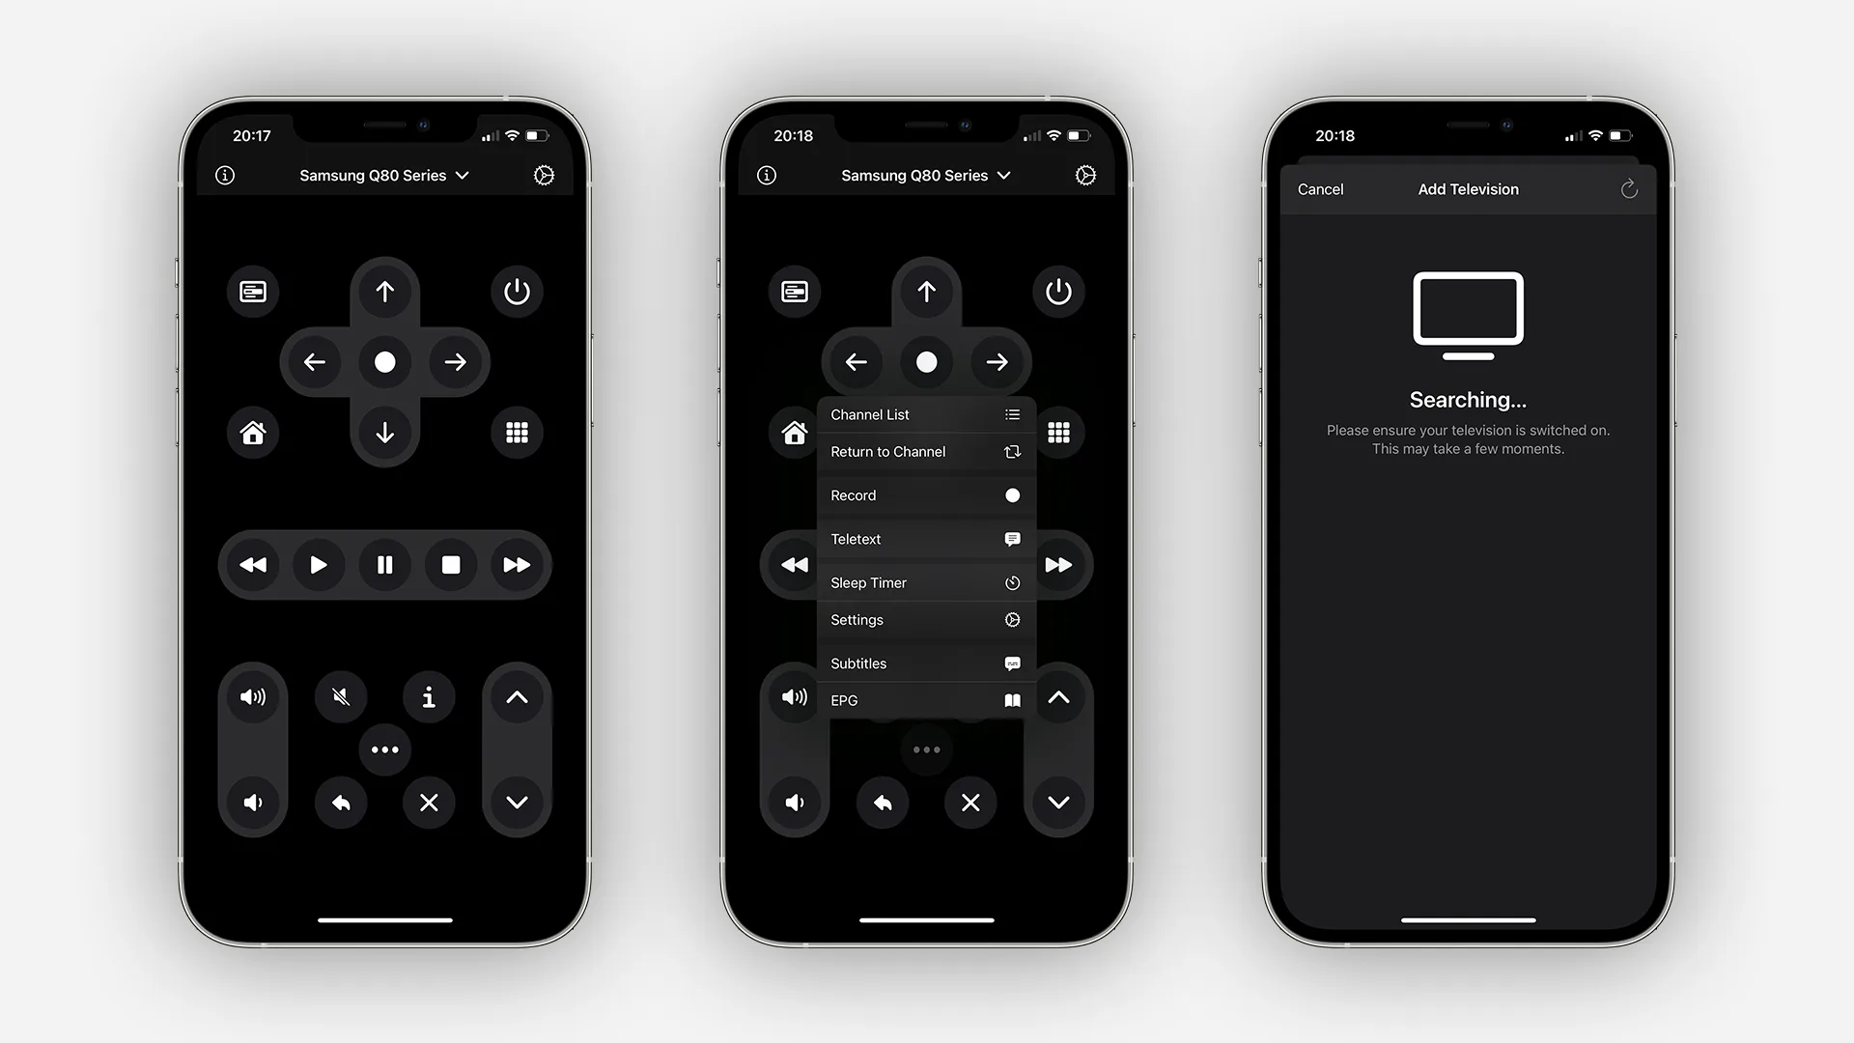The height and width of the screenshot is (1043, 1854).
Task: Click the power button icon
Action: tap(516, 291)
